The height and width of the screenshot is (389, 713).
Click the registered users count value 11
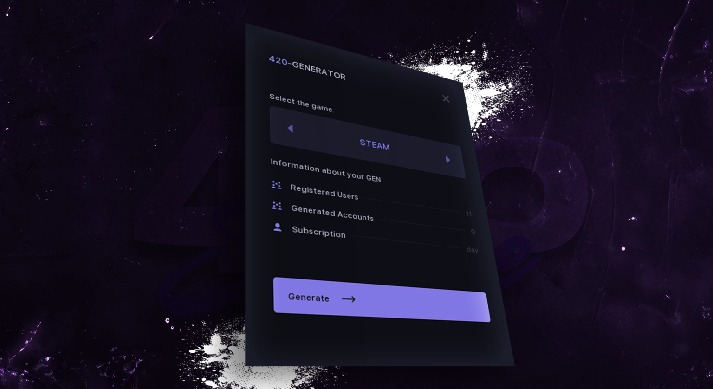[x=469, y=214]
